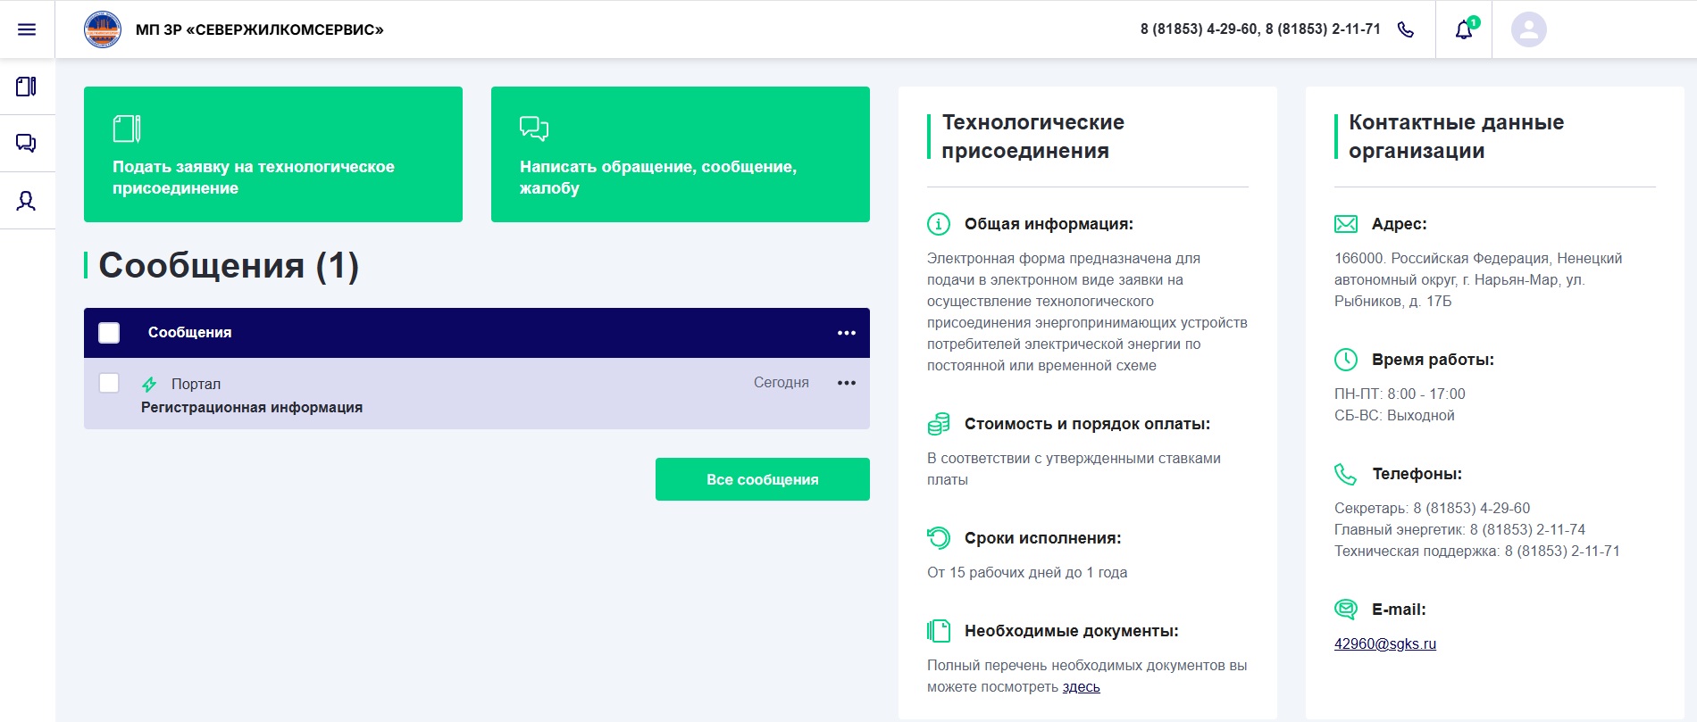Open applications section in left sidebar
The height and width of the screenshot is (722, 1697).
click(27, 87)
